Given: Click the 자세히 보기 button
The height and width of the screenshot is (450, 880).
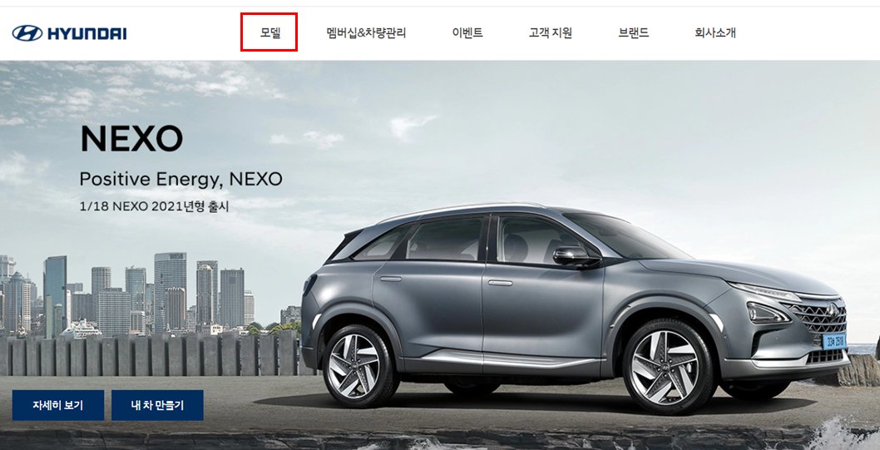Looking at the screenshot, I should click(57, 405).
